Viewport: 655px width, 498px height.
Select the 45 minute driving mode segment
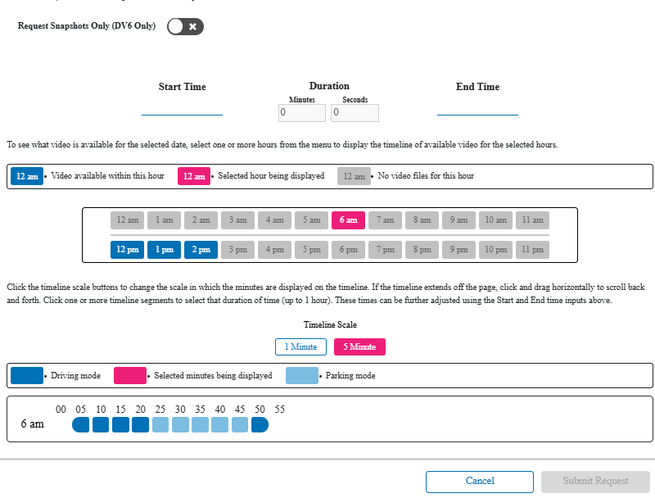pos(260,424)
